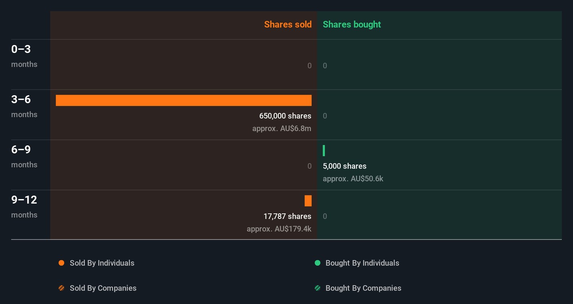Click the green Bought By Individuals legend dot
Viewport: 573px width, 304px height.
pyautogui.click(x=318, y=263)
